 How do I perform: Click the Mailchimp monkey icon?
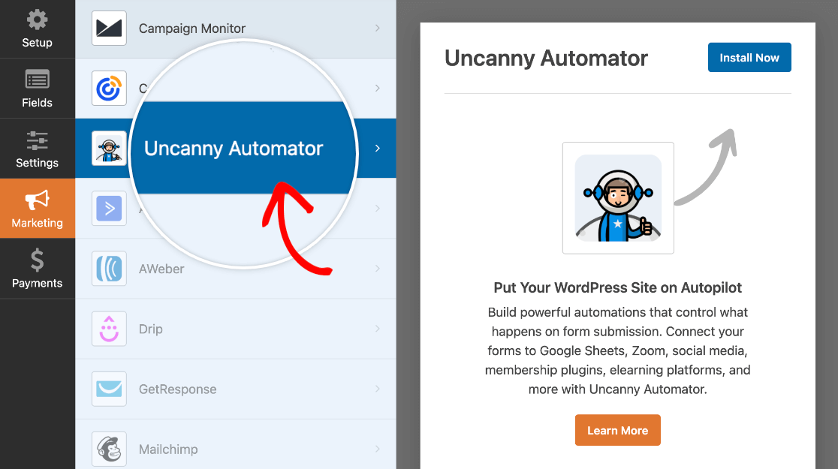pos(109,449)
